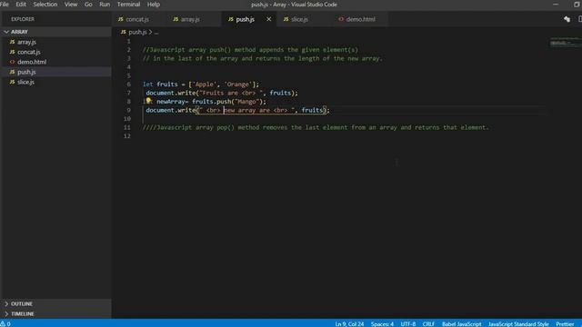Viewport: 582px width, 327px height.
Task: Click the pop() method comment on line 11
Action: click(316, 127)
